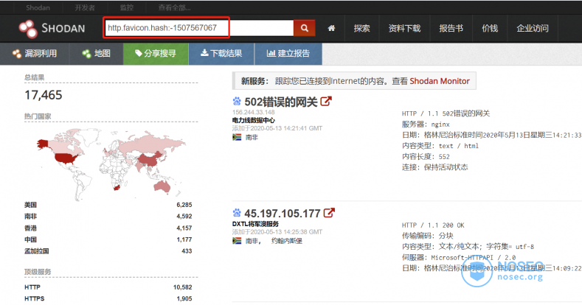Filter by HTTPS service
The width and height of the screenshot is (582, 305).
pyautogui.click(x=35, y=298)
